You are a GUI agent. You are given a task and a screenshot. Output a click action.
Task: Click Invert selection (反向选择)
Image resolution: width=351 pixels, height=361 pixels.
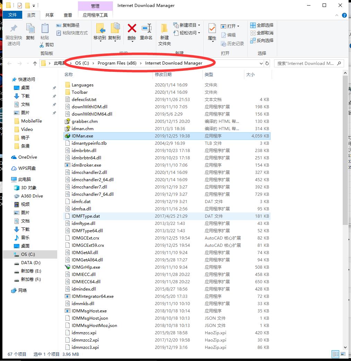pos(262,41)
